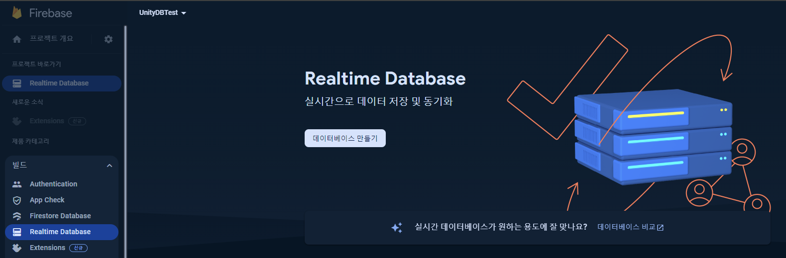Click external link icon beside 데이터베이스 비교
Screen dimensions: 786x258
pyautogui.click(x=661, y=228)
